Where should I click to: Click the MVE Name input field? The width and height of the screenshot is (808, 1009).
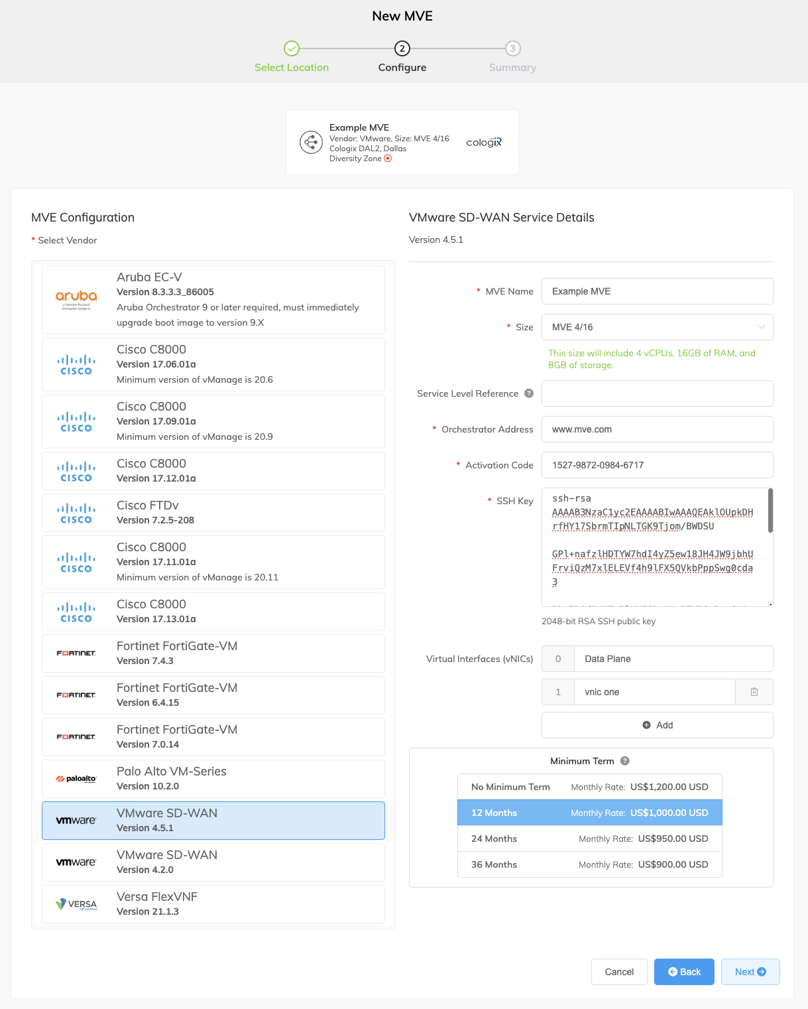click(658, 291)
